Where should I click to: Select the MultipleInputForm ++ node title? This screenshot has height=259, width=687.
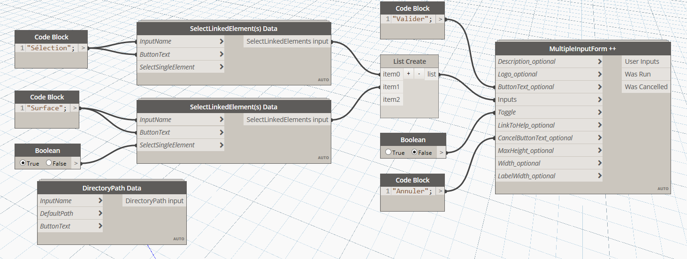(582, 49)
